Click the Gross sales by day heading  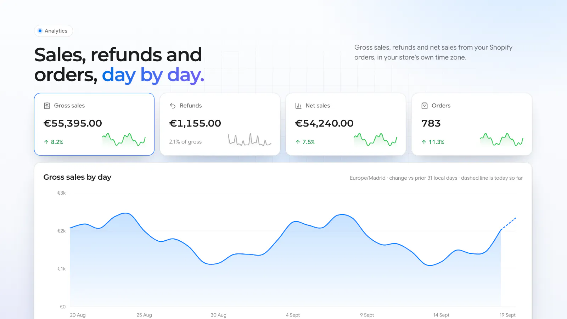(77, 177)
